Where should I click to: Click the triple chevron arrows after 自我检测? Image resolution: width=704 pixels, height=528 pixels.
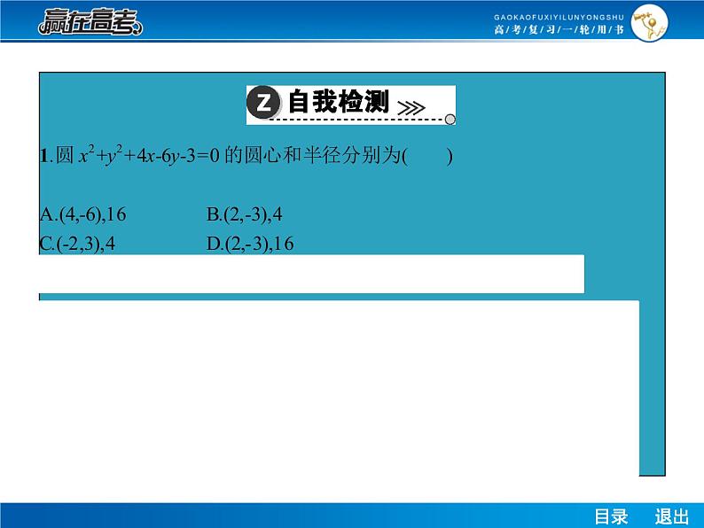411,108
